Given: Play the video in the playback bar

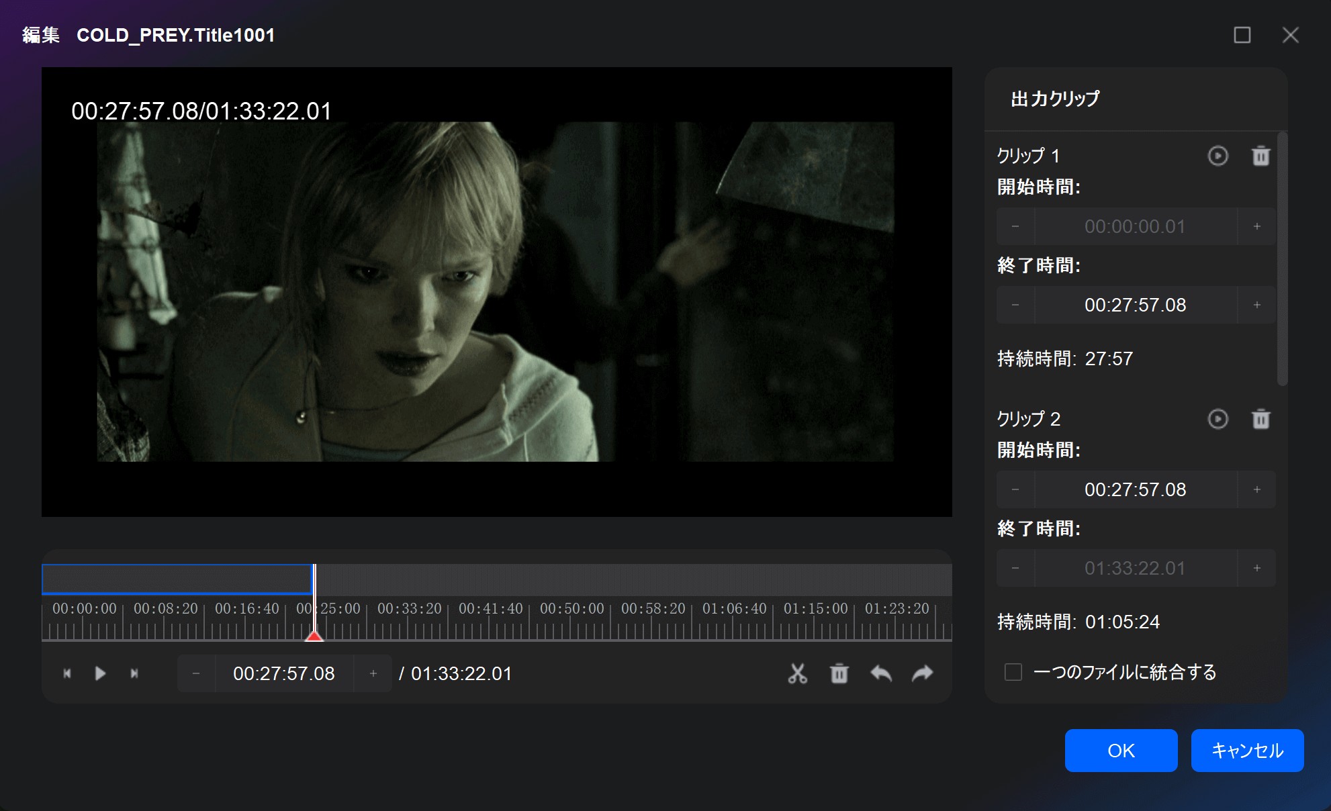Looking at the screenshot, I should point(100,673).
